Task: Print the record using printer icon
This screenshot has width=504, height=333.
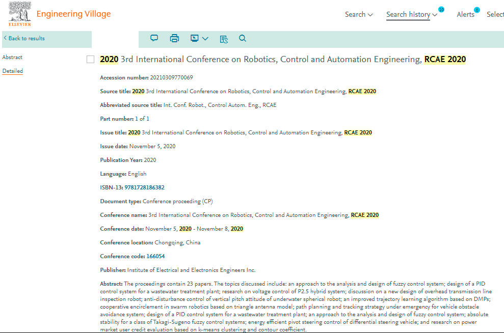Action: [174, 39]
